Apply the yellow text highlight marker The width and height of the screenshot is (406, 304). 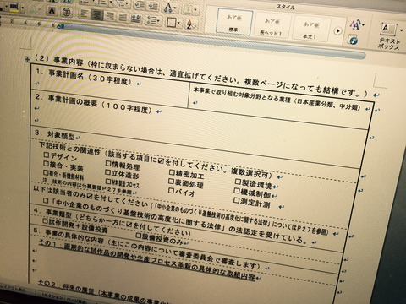tap(14, 8)
